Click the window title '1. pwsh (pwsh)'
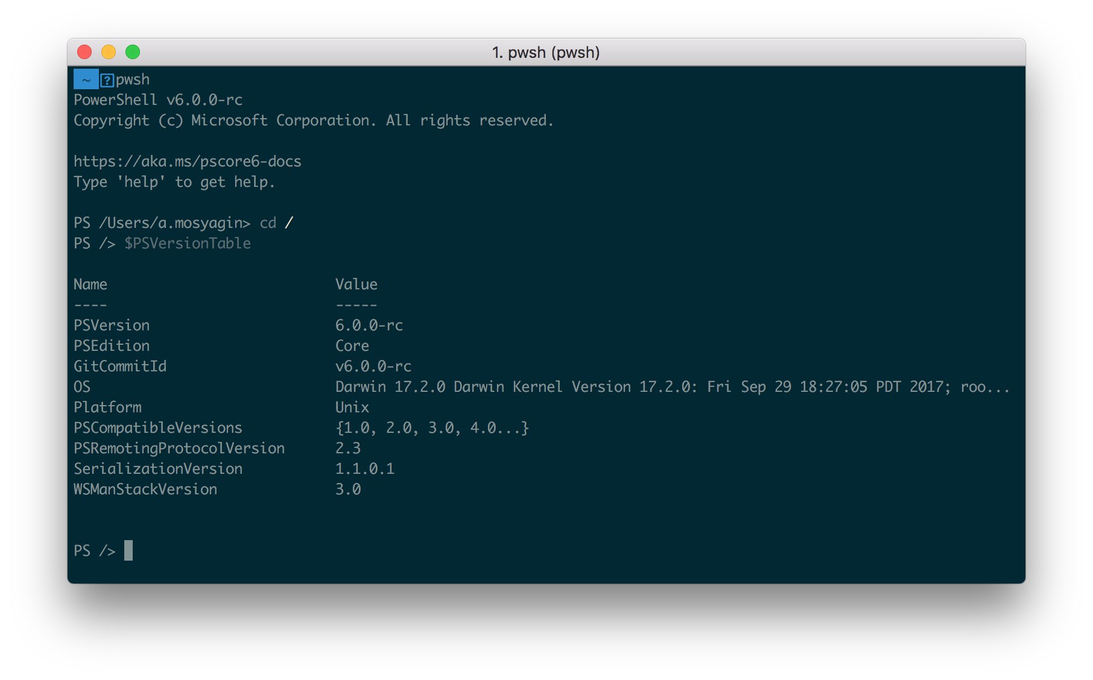This screenshot has width=1093, height=680. pos(546,52)
